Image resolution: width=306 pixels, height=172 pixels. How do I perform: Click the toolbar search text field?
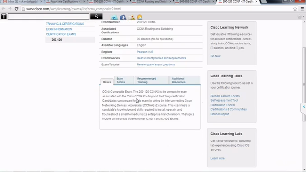pos(48,16)
